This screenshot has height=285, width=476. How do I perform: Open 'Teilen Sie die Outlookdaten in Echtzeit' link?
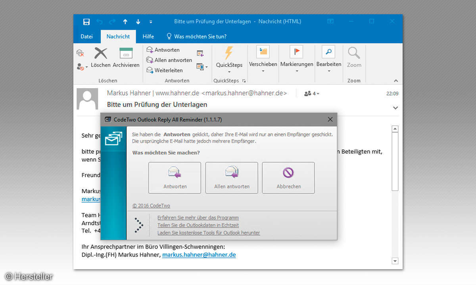[198, 225]
